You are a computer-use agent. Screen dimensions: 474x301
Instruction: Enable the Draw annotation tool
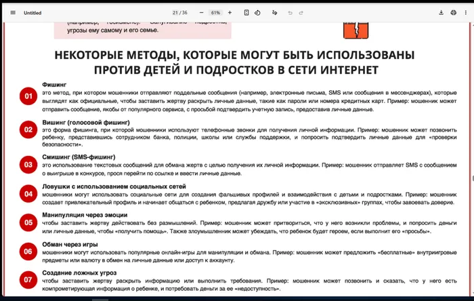click(274, 12)
